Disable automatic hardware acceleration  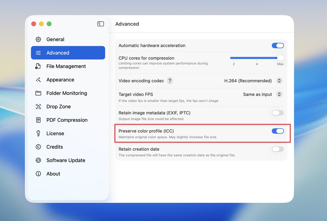[278, 45]
